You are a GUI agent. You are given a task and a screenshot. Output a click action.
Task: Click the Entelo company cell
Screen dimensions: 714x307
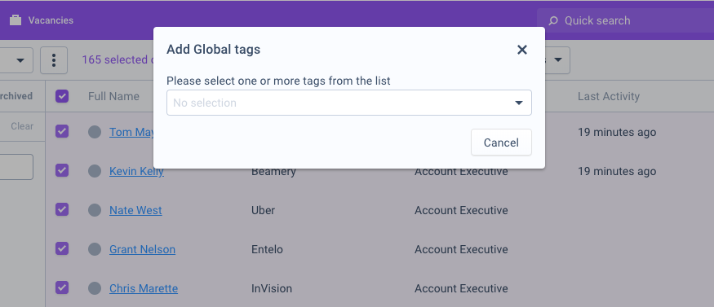[267, 250]
